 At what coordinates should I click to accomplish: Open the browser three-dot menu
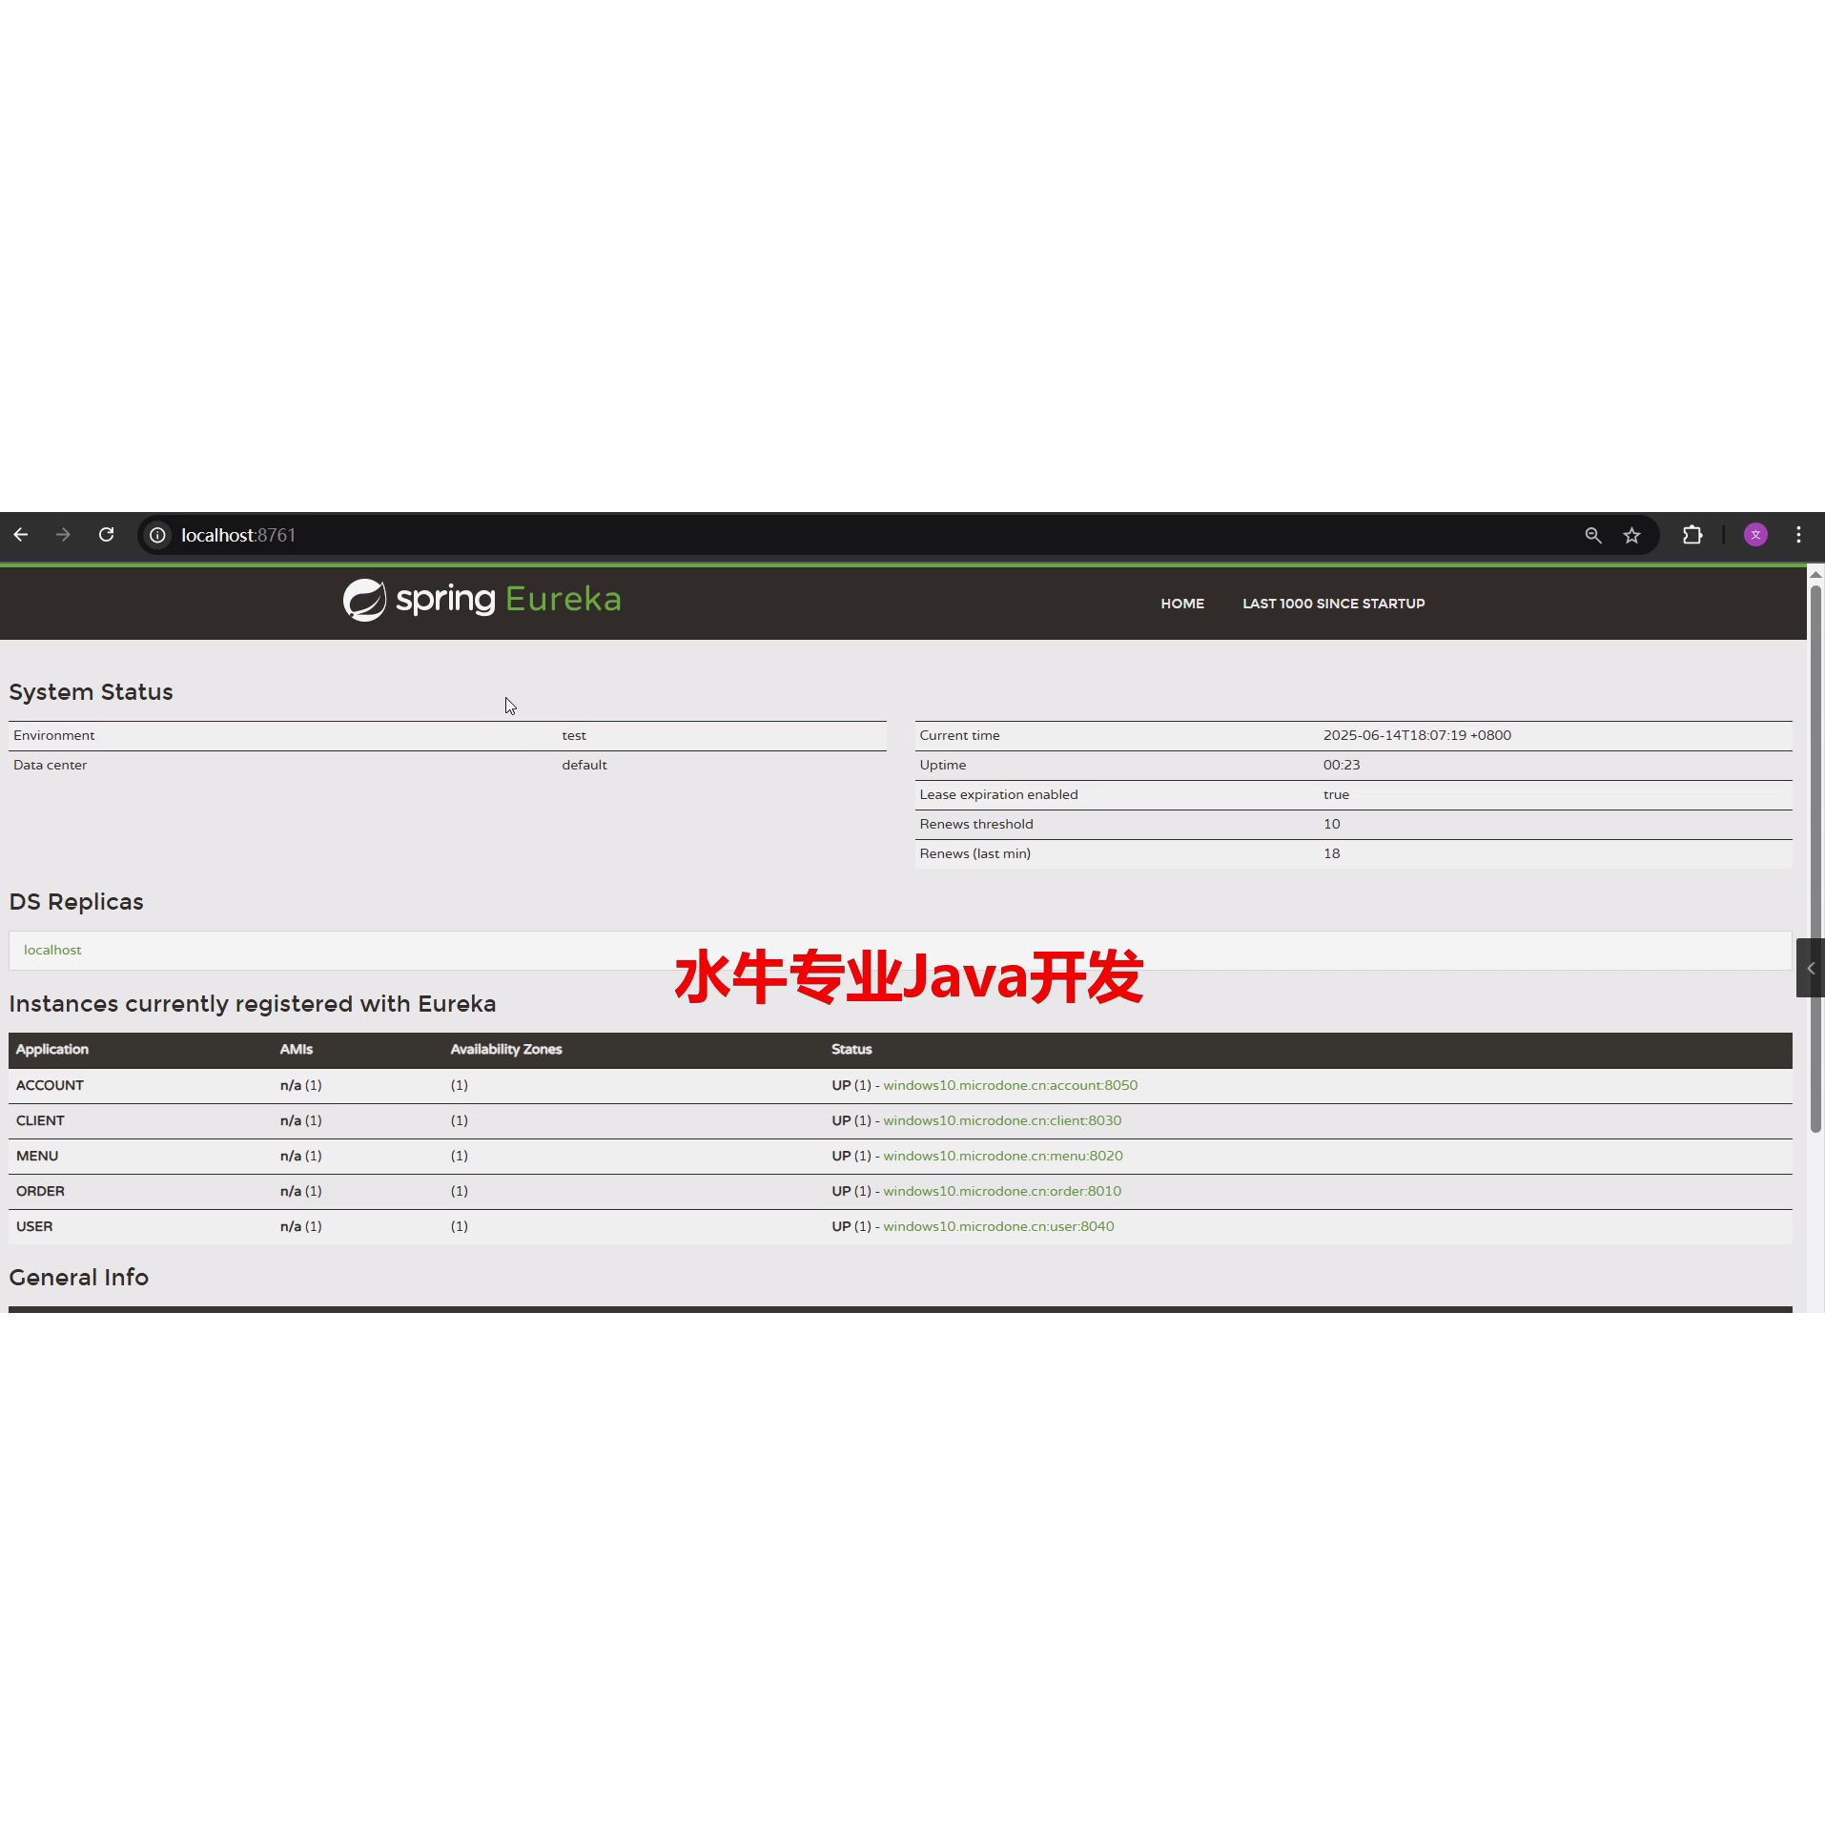1798,535
